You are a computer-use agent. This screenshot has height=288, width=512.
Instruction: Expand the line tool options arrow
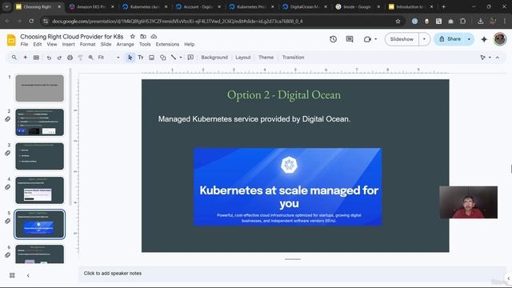pos(181,58)
